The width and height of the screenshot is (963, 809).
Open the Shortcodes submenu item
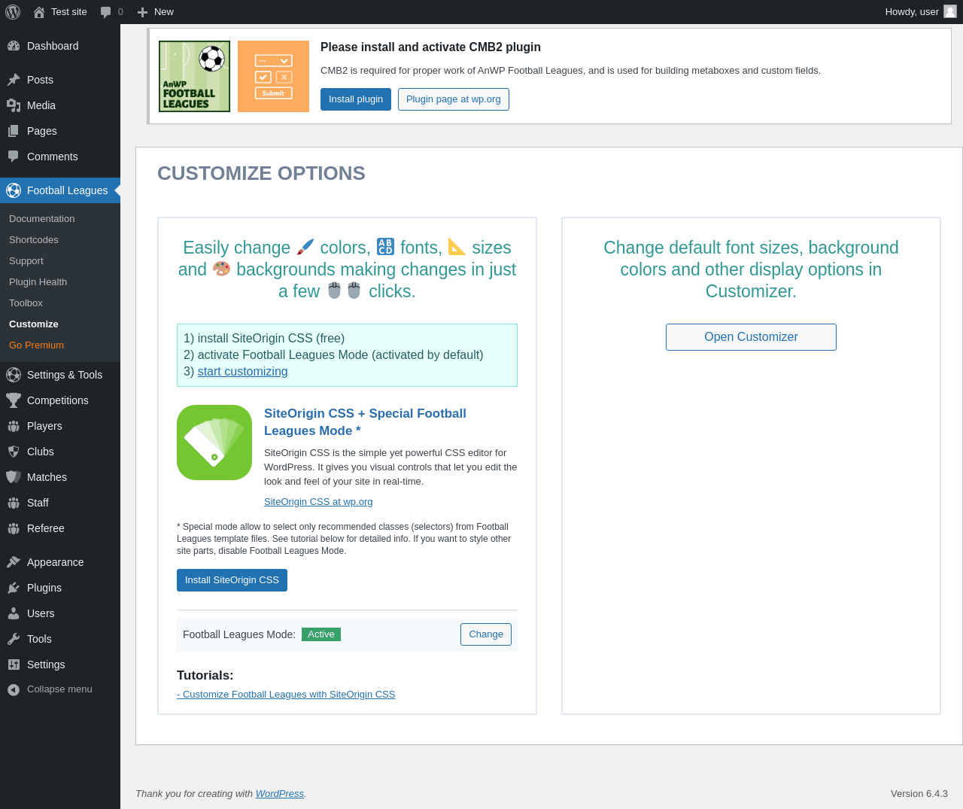(x=34, y=240)
